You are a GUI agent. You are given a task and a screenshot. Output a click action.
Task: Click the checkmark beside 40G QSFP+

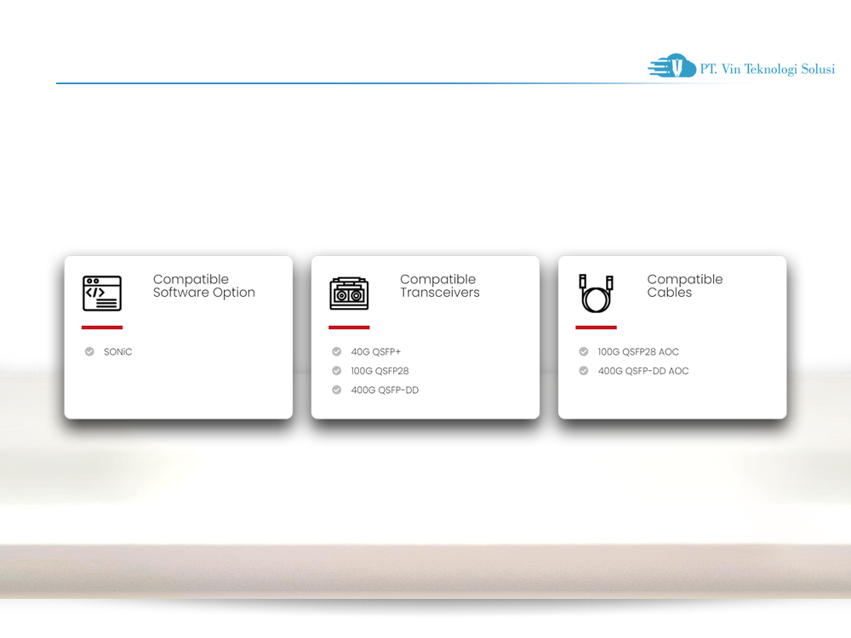[x=336, y=351]
